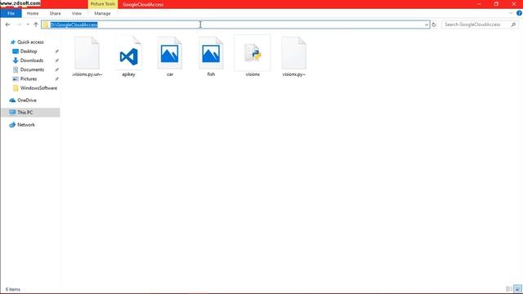Expand the ribbon chevron
The width and height of the screenshot is (523, 294).
pyautogui.click(x=511, y=13)
